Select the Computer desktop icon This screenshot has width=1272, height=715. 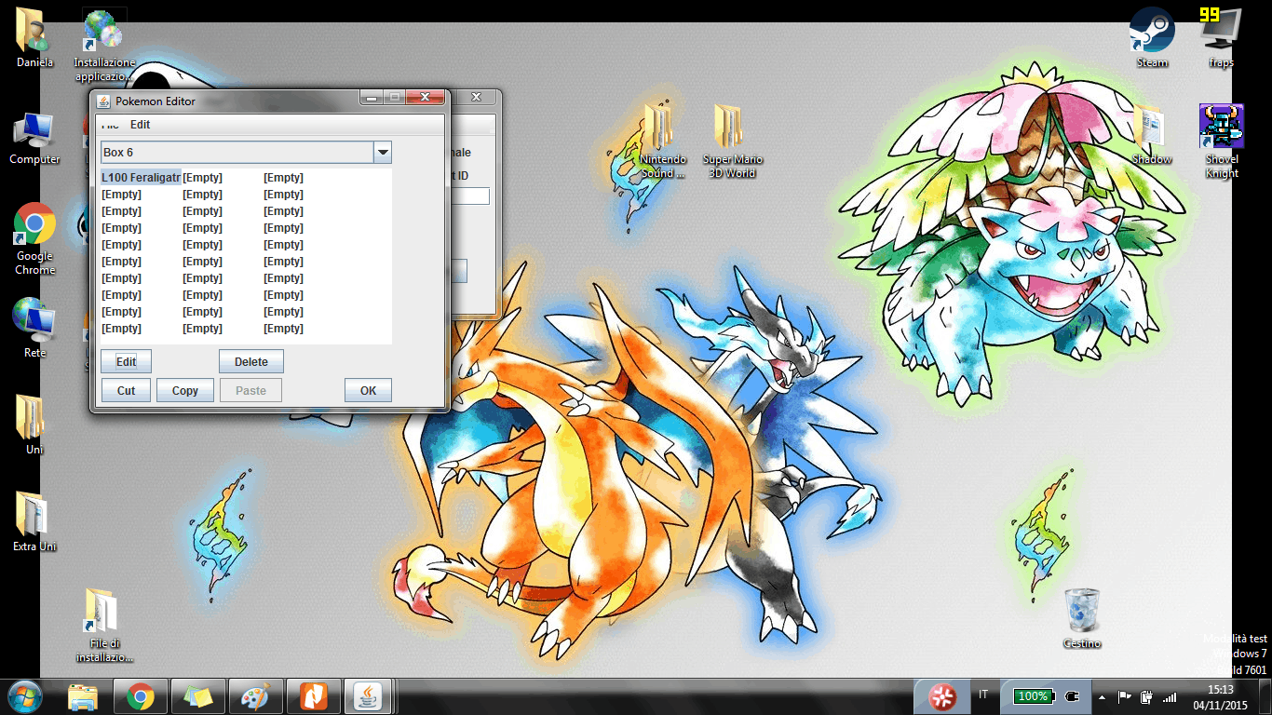click(x=34, y=139)
